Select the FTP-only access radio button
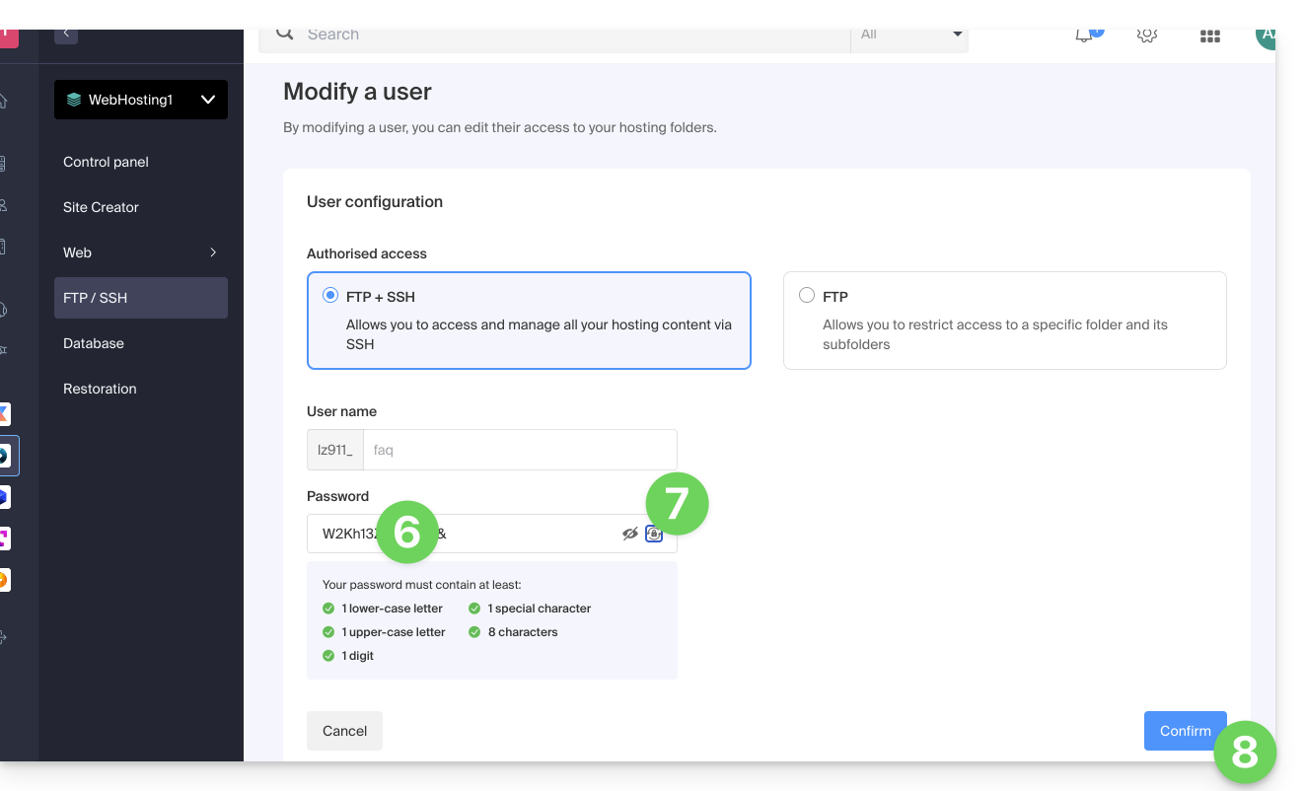The image size is (1305, 791). click(x=807, y=296)
